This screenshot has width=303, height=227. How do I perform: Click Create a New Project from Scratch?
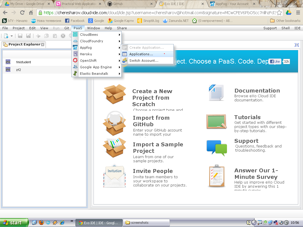click(152, 98)
